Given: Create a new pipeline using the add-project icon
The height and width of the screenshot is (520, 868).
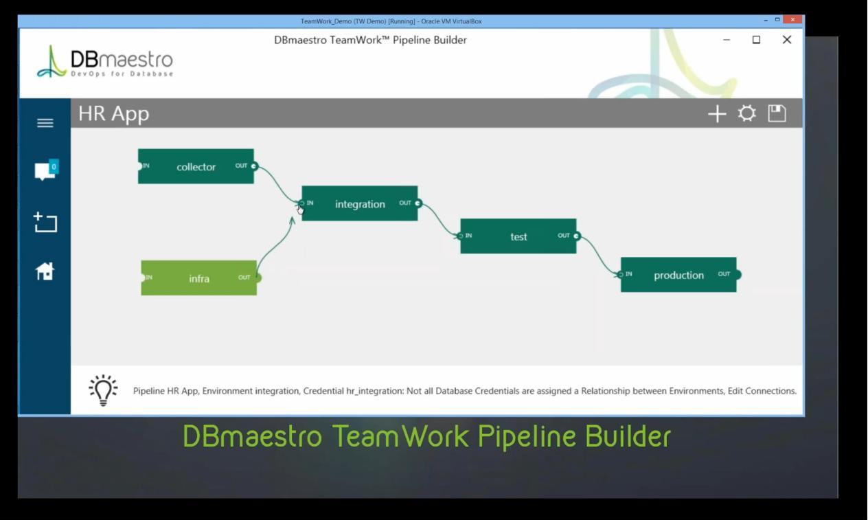Looking at the screenshot, I should click(45, 223).
